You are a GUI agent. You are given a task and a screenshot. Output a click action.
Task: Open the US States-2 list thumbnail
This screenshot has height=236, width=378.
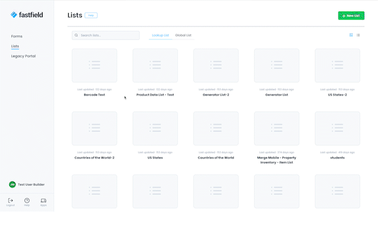click(337, 66)
